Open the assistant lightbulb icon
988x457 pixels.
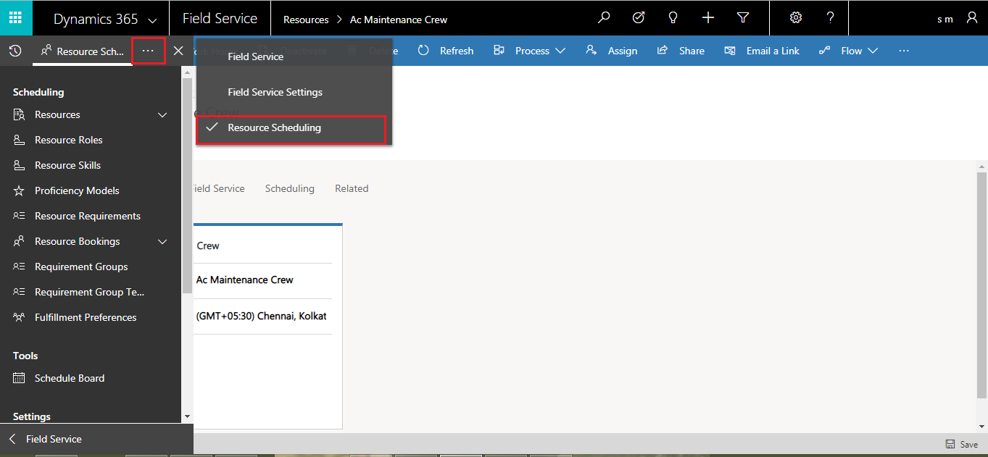coord(673,18)
